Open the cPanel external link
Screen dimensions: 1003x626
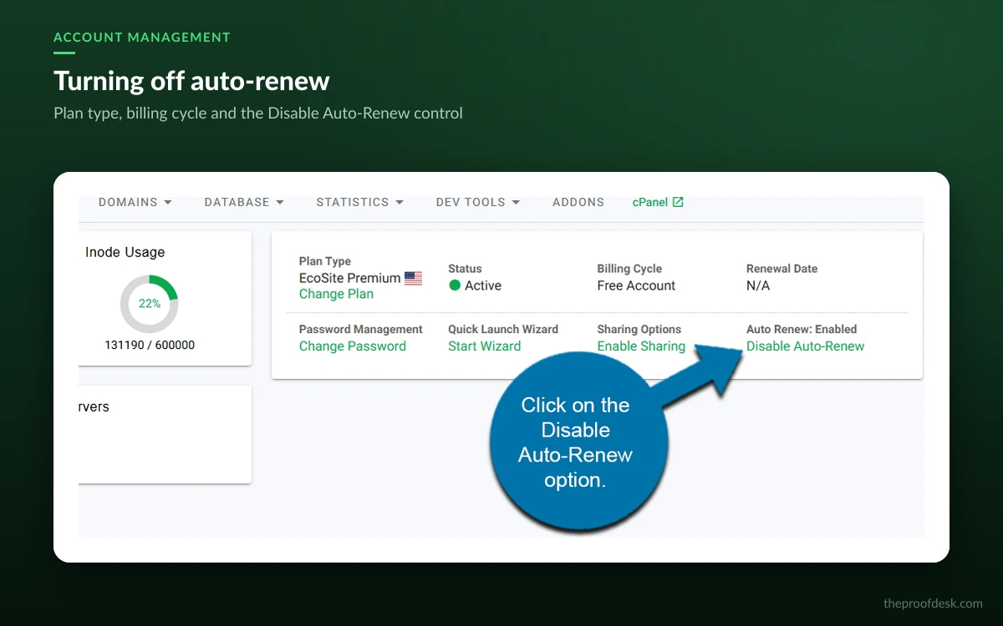pos(658,202)
